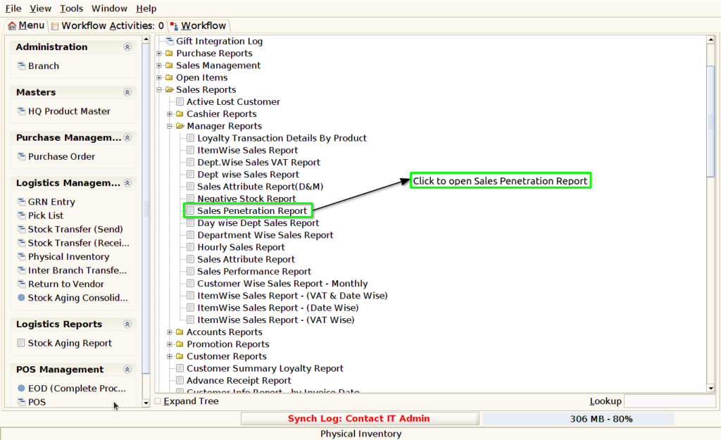Collapse the Purchase Management section
The image size is (721, 440).
pos(127,137)
